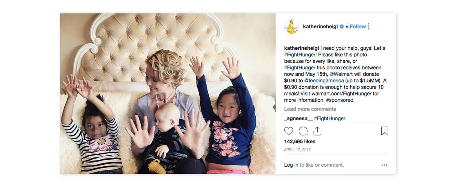Share the post with the upload arrow icon
Screen dimensions: 451x188
pyautogui.click(x=317, y=131)
